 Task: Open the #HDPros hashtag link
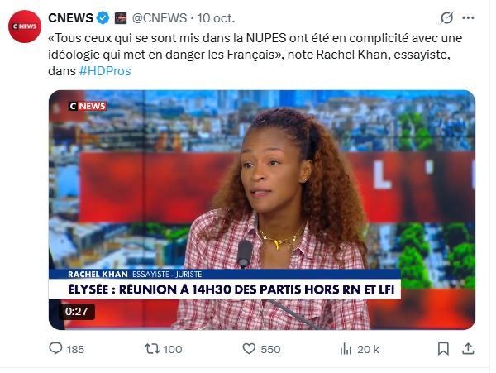(105, 71)
